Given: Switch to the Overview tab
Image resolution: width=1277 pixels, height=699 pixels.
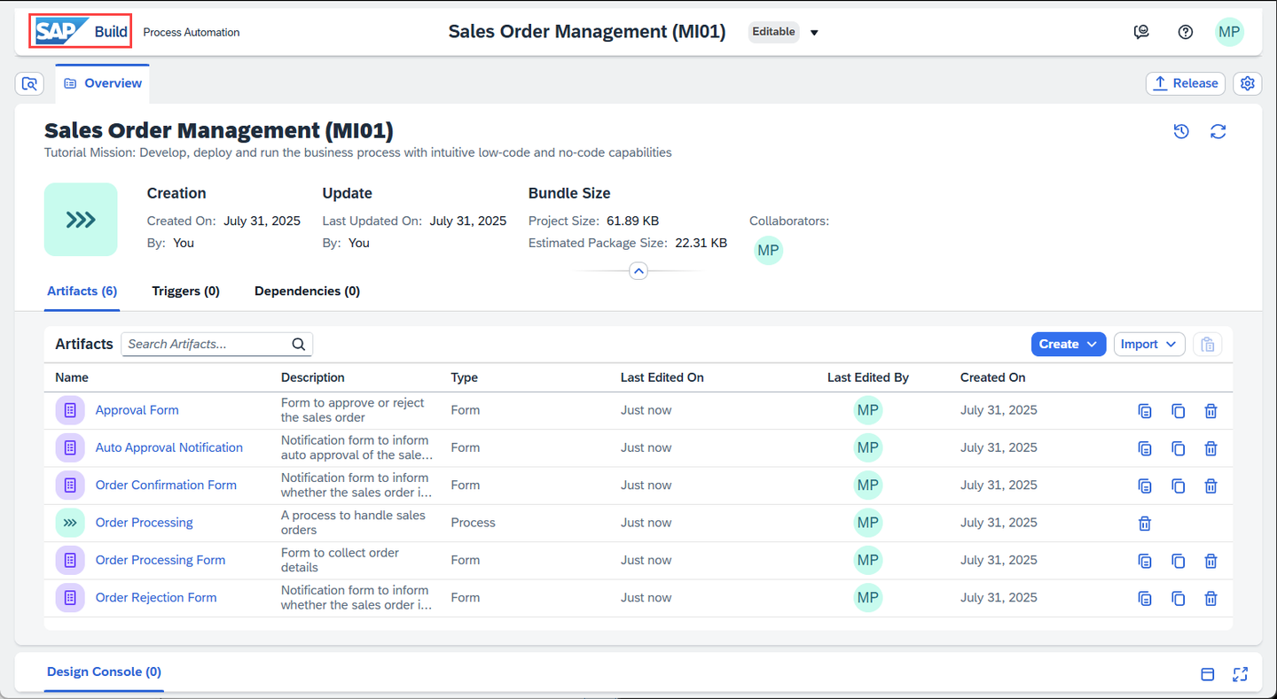Looking at the screenshot, I should [x=103, y=83].
